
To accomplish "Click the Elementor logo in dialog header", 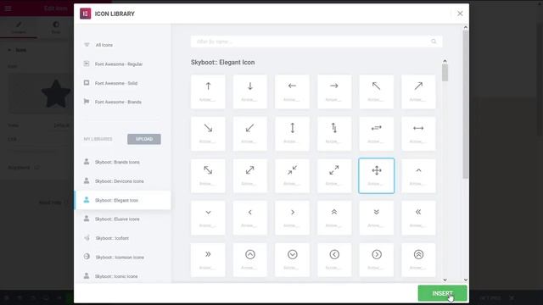I will 86,14.
